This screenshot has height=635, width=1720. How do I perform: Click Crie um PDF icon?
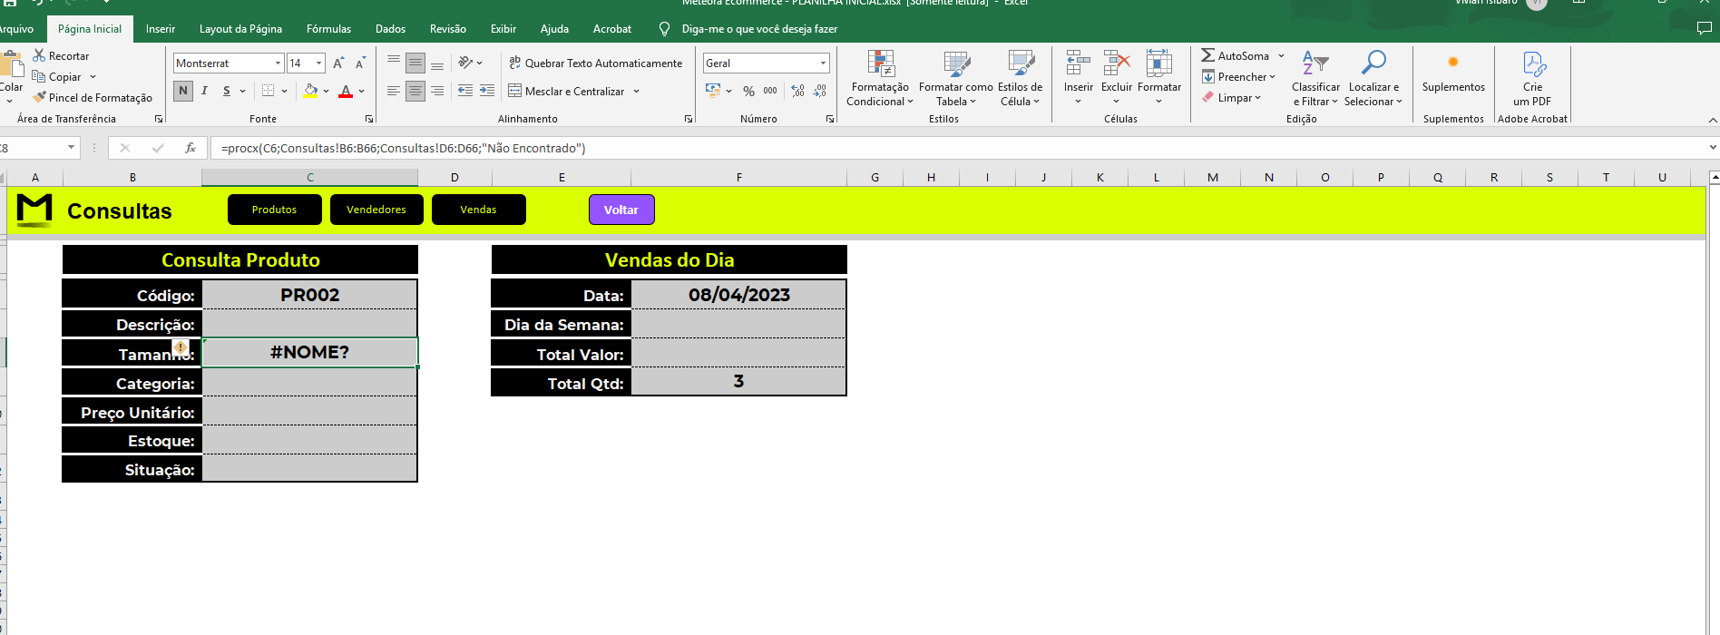tap(1533, 63)
